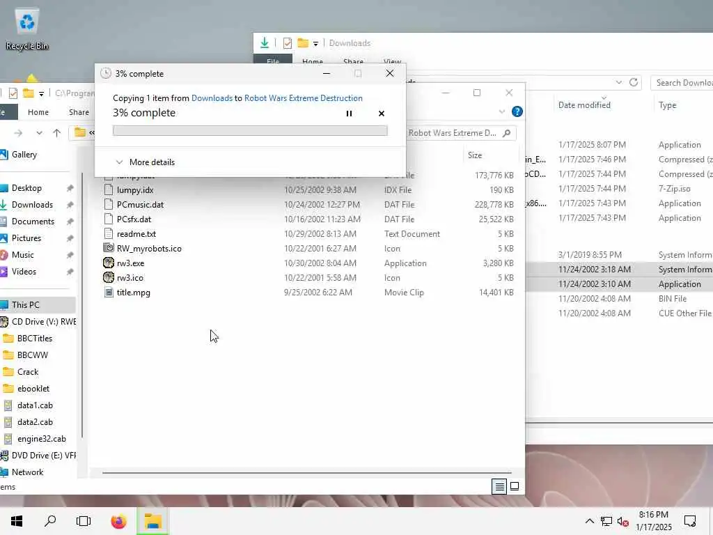Select Network in the navigation pane

27,472
